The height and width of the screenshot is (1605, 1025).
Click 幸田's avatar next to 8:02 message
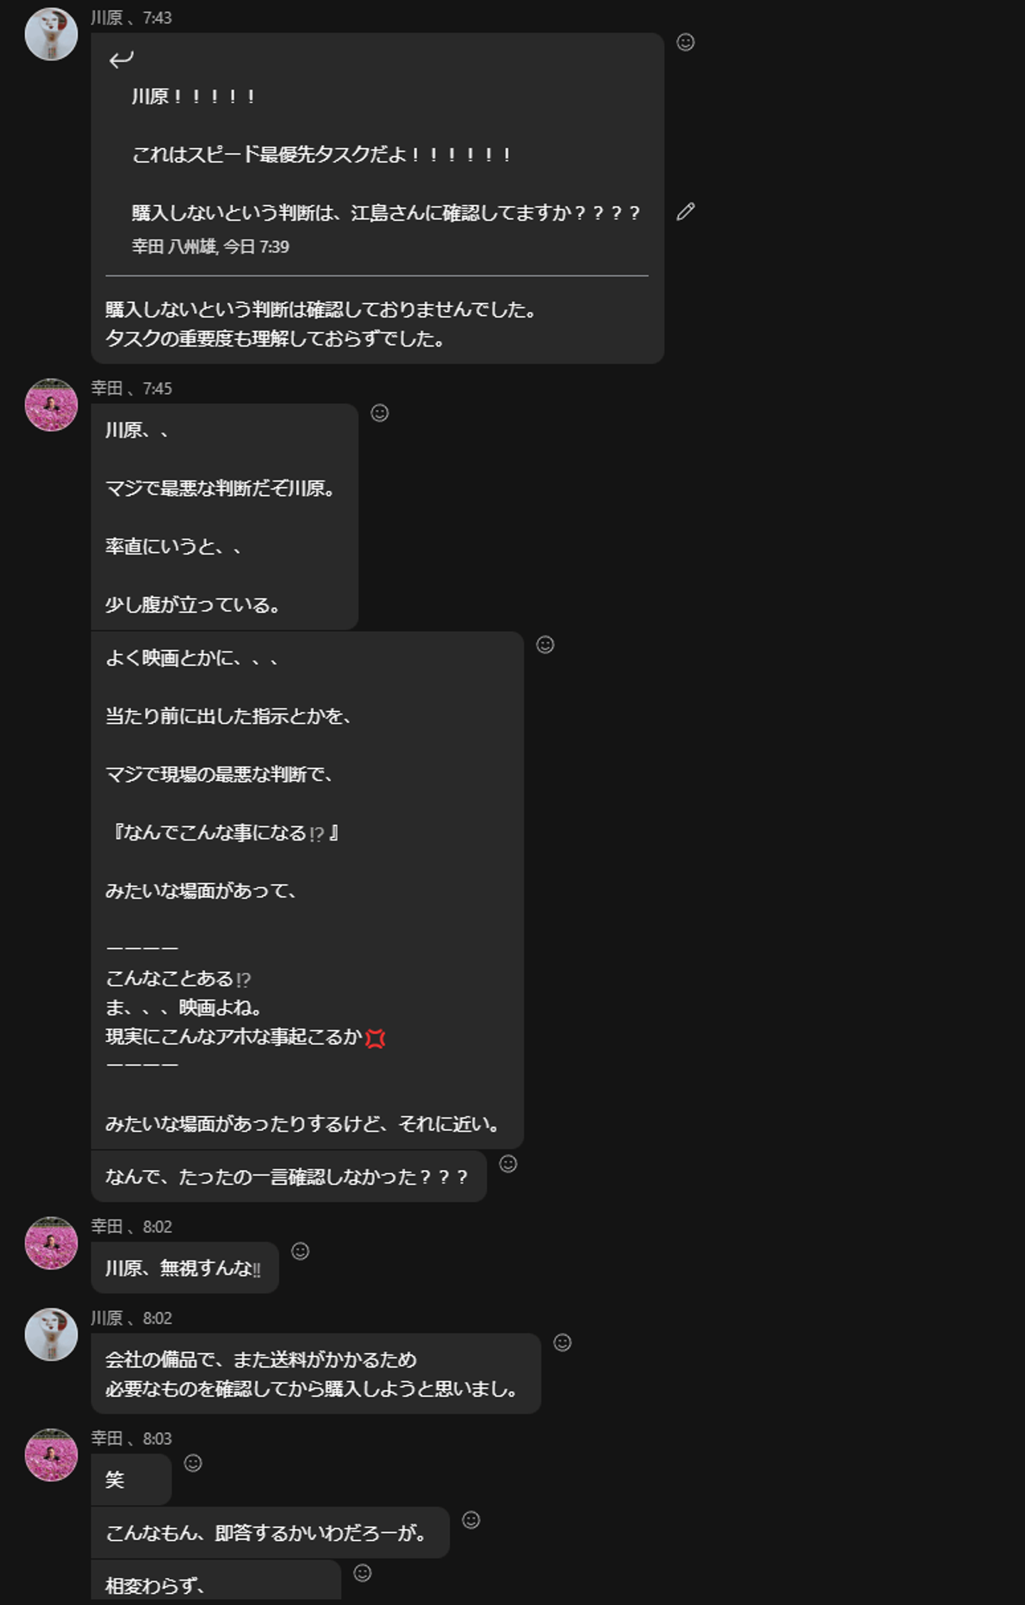(51, 1243)
